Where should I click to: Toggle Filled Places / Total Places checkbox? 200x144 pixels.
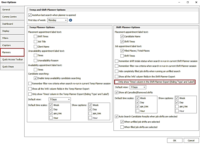coord(122,51)
